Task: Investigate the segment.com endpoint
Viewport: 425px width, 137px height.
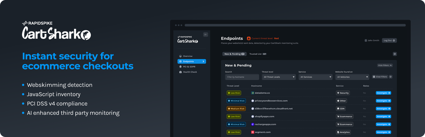Action: pos(383,132)
